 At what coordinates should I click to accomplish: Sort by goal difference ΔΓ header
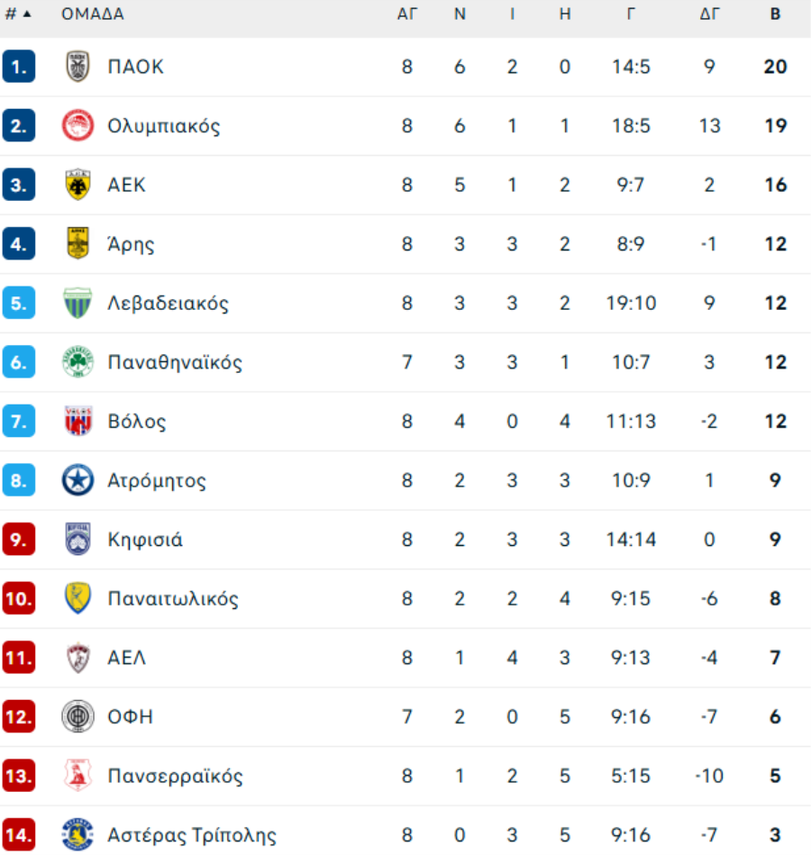pyautogui.click(x=709, y=14)
